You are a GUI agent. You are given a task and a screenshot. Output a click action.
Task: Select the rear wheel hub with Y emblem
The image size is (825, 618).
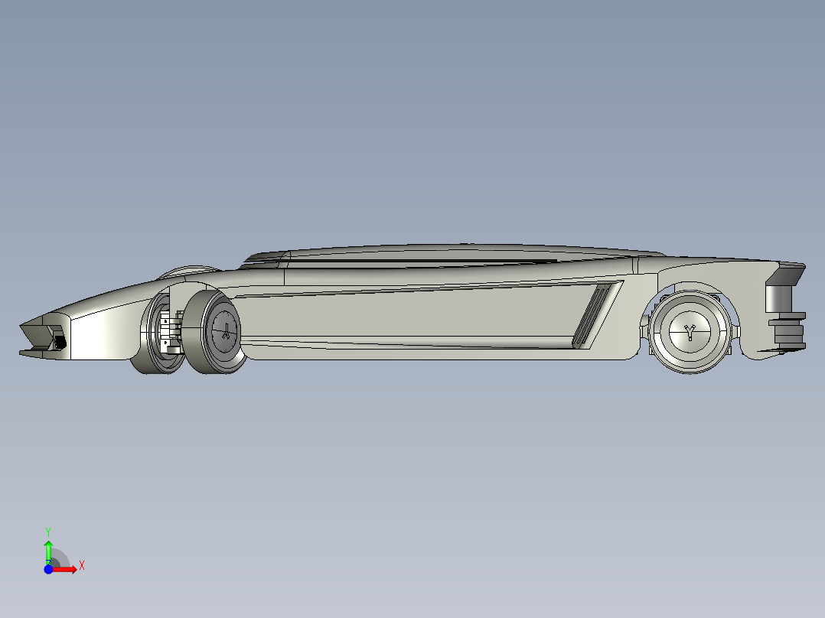(690, 332)
